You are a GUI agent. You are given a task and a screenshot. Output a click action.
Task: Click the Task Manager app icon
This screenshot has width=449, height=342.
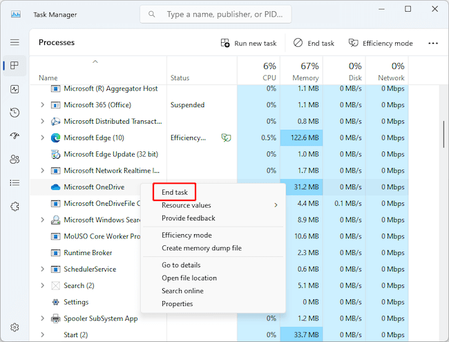pyautogui.click(x=16, y=15)
